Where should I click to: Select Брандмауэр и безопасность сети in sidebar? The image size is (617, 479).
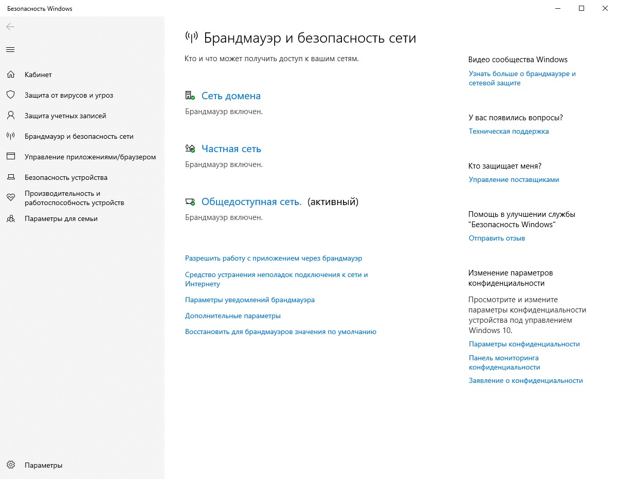79,136
